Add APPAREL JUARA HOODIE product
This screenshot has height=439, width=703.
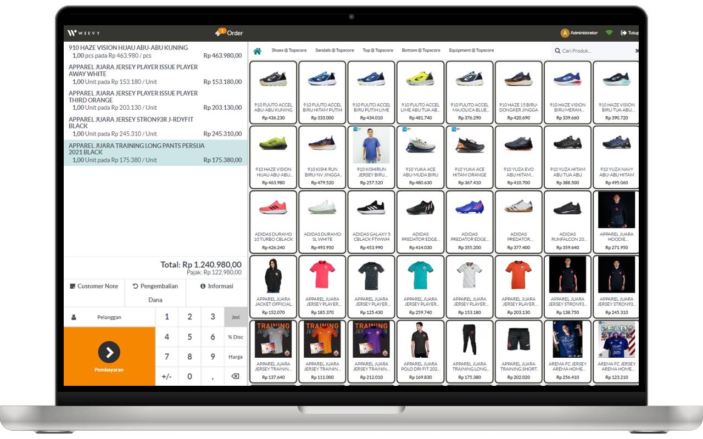[x=616, y=221]
